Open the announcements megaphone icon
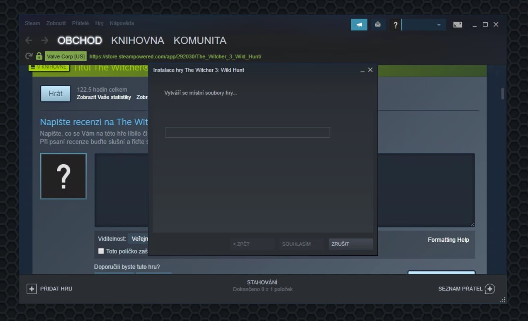 point(358,24)
